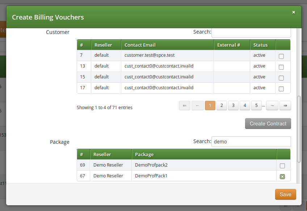Save the billing voucher
Screen dimensions: 307x211
(x=285, y=194)
